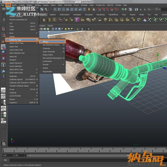Click Duplicate Special menu entry
This screenshot has width=167, height=167.
pos(16,79)
